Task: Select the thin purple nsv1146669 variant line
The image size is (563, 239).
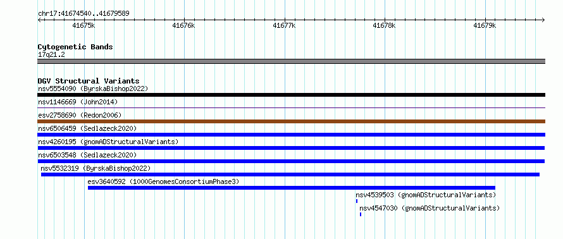Action: [291, 107]
